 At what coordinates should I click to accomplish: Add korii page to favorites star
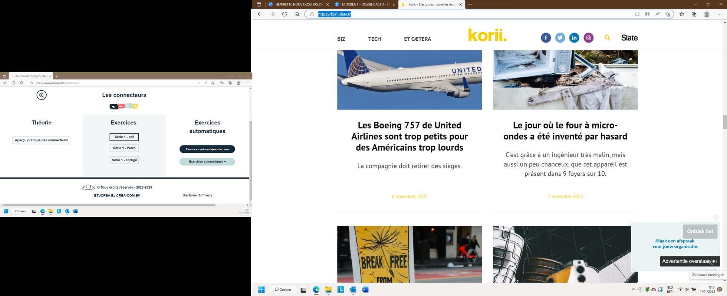tap(668, 14)
